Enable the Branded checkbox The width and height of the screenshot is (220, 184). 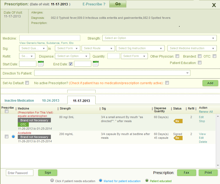tap(200, 56)
